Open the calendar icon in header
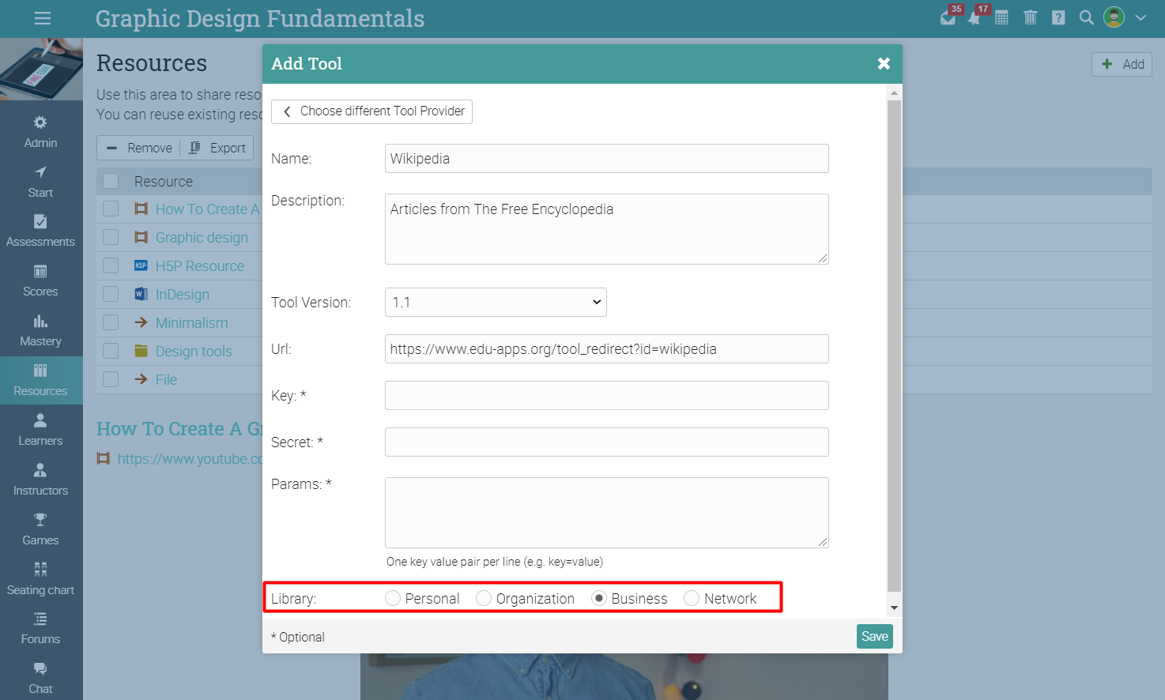 pyautogui.click(x=1001, y=17)
